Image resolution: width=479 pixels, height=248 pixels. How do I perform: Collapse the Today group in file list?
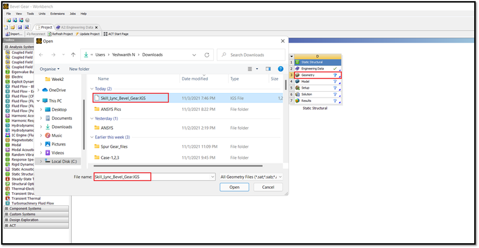[x=92, y=89]
